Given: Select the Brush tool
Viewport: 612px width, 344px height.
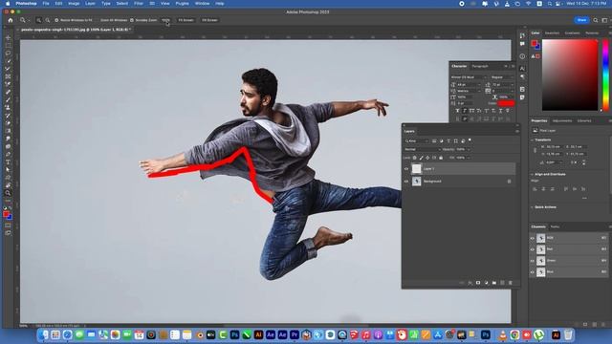Looking at the screenshot, I should 8,99.
